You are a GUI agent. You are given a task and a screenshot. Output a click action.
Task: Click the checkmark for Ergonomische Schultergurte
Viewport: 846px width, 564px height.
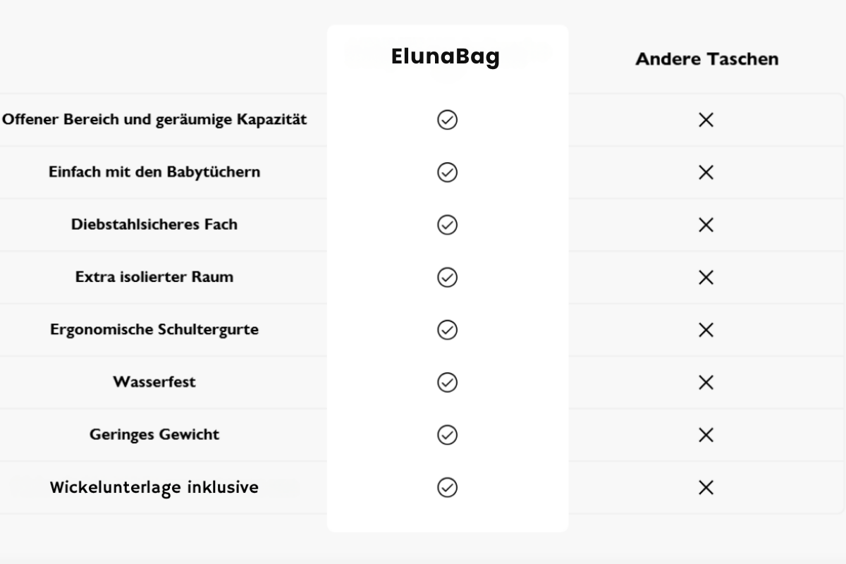pos(447,330)
